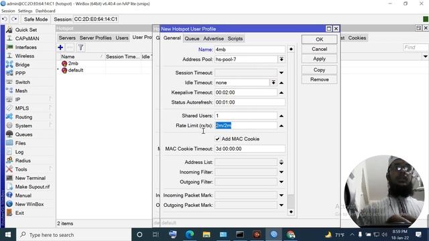Click the Name field
The width and height of the screenshot is (429, 241).
click(x=250, y=50)
